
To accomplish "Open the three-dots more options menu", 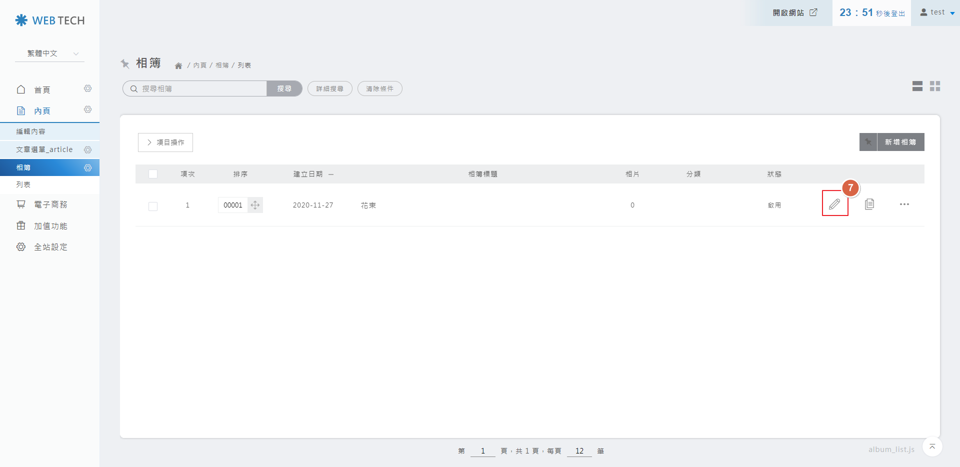I will point(904,204).
